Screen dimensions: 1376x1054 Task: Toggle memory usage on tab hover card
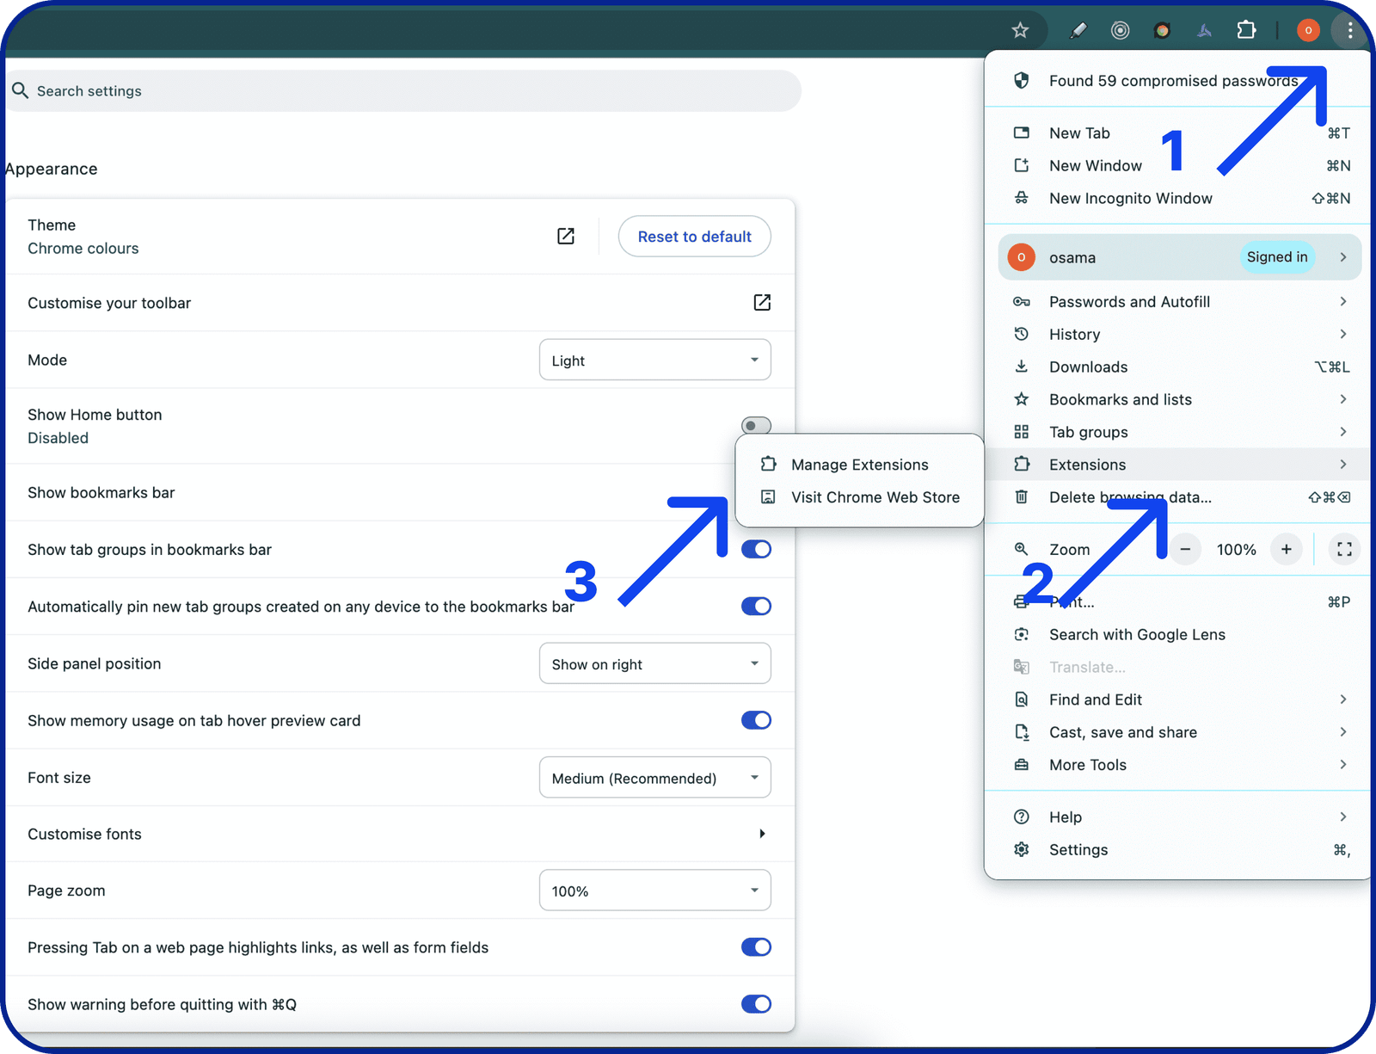pos(756,720)
